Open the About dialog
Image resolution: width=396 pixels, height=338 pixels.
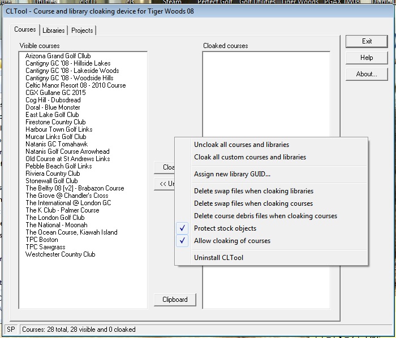[x=367, y=74]
